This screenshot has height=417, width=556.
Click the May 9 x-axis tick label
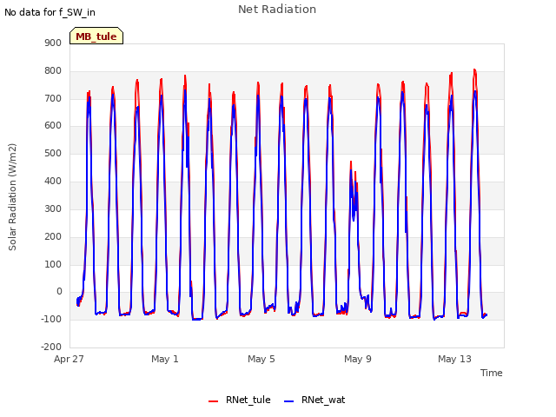pos(358,359)
